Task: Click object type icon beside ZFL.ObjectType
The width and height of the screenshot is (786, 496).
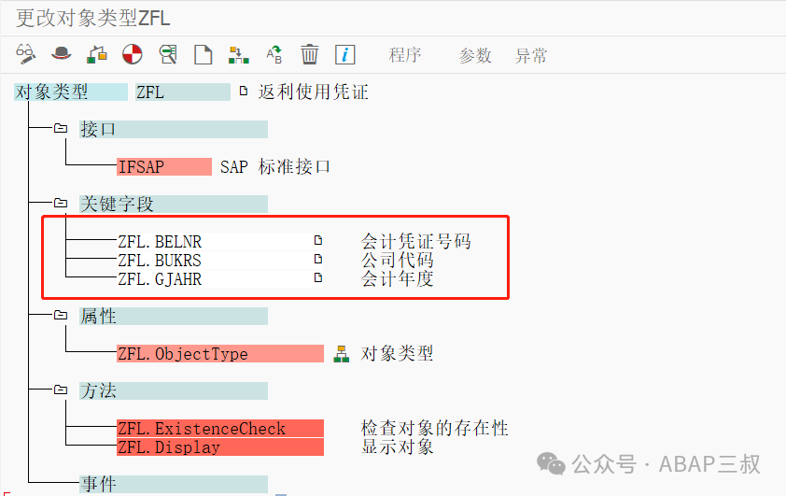Action: [x=342, y=354]
